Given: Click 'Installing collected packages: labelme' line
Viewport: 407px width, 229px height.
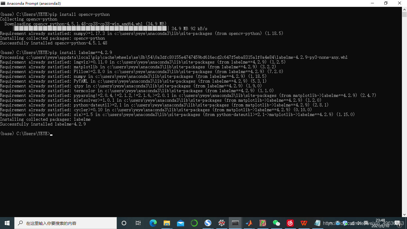Looking at the screenshot, I should point(45,119).
